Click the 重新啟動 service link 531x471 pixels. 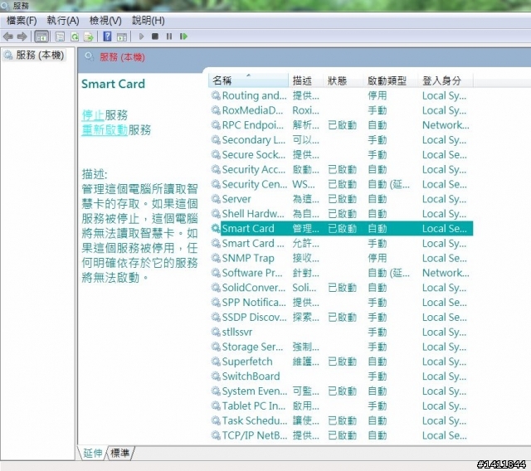105,129
